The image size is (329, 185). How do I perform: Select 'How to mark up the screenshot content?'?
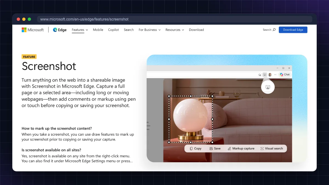tap(57, 128)
